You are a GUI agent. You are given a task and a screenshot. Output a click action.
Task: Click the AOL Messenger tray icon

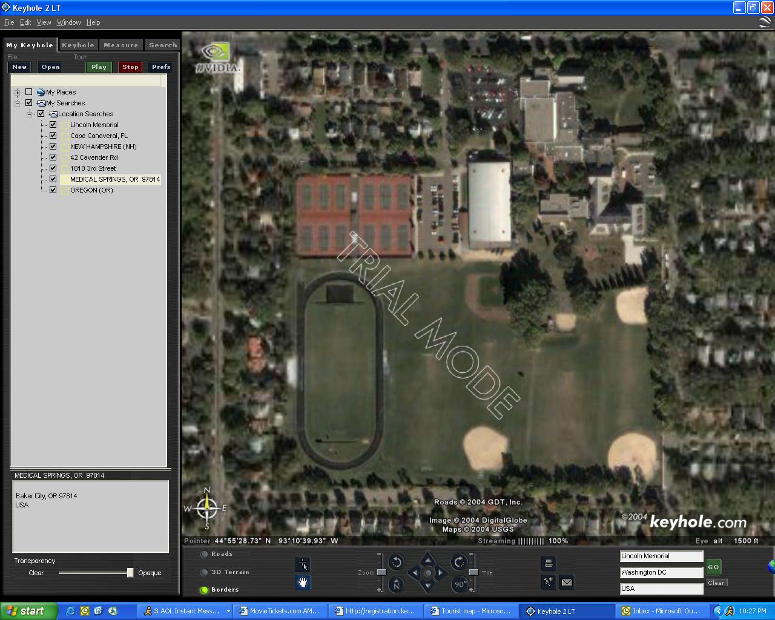pos(730,611)
